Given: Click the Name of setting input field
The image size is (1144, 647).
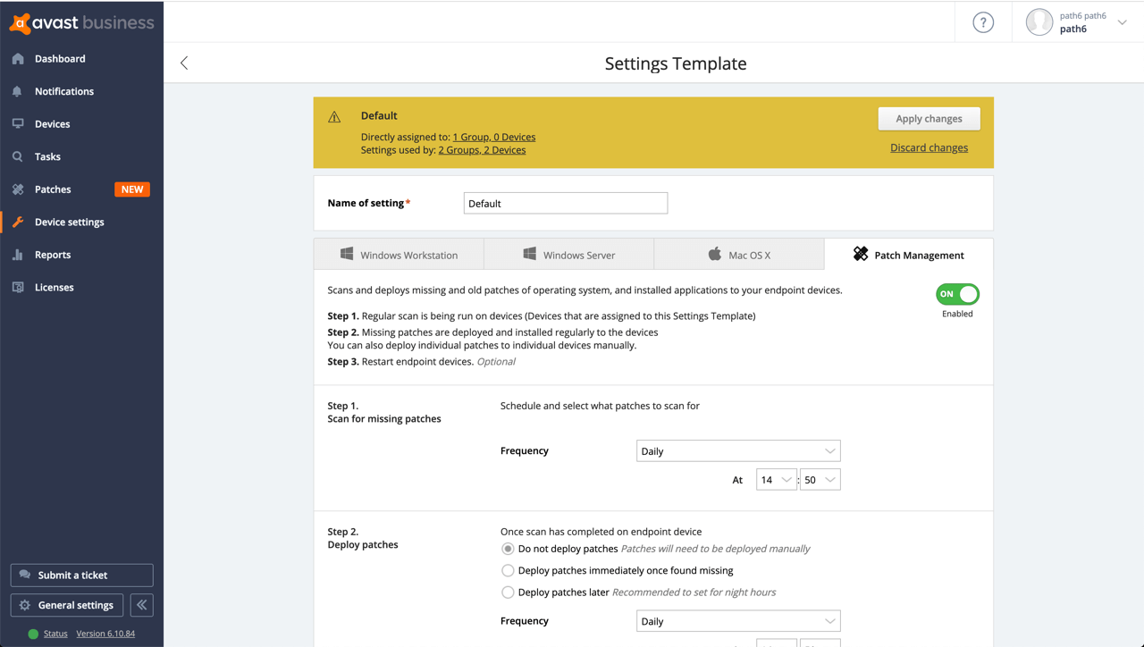Looking at the screenshot, I should pos(565,204).
